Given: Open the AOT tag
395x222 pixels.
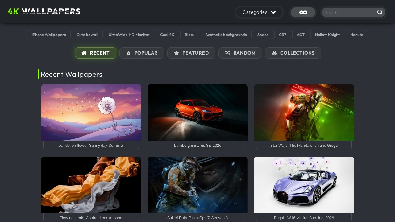Looking at the screenshot, I should pyautogui.click(x=301, y=35).
